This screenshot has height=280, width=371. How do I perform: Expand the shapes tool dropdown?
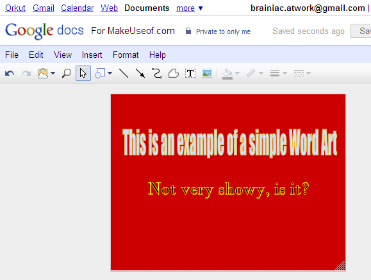point(110,73)
